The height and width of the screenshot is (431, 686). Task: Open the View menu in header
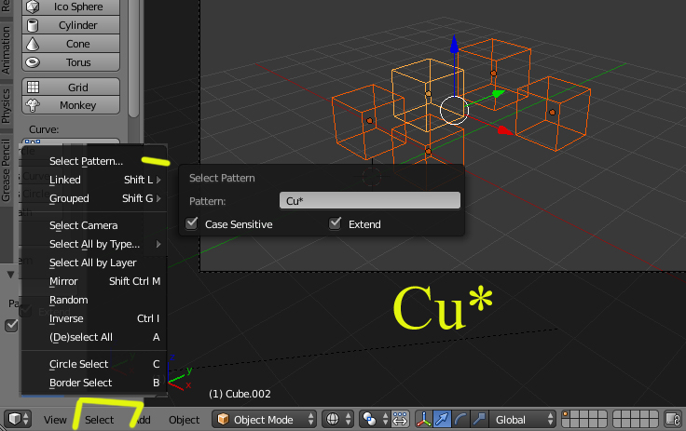(x=55, y=420)
